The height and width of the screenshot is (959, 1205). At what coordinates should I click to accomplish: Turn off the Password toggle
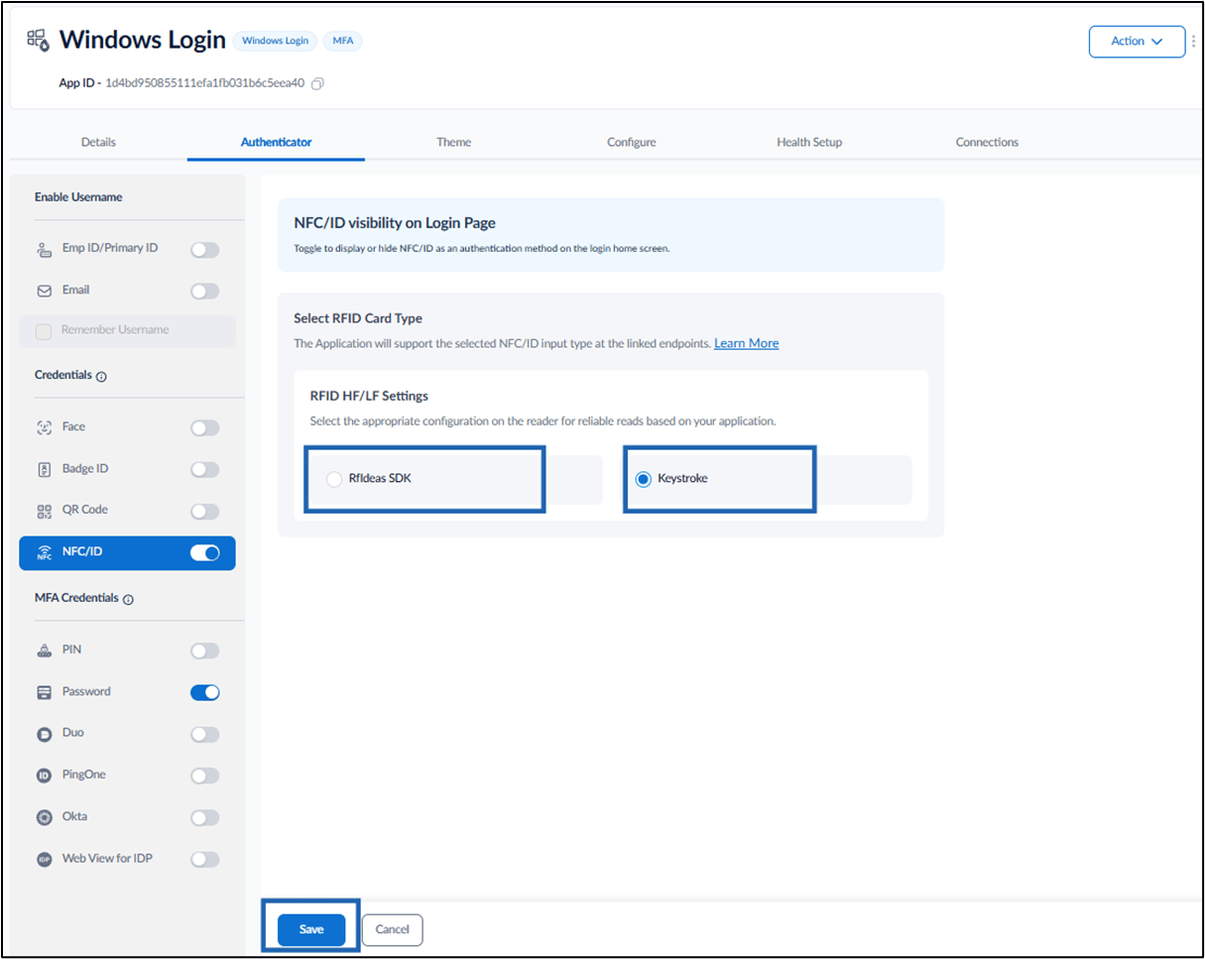[x=204, y=692]
